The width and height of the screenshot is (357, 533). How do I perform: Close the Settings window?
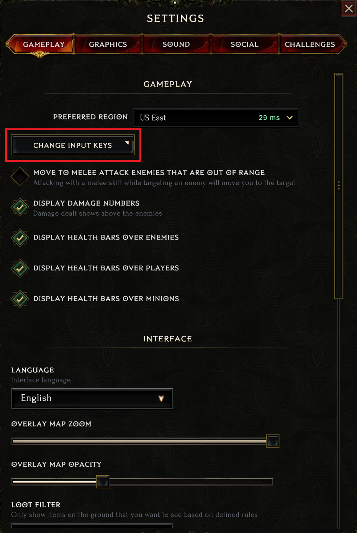349,8
